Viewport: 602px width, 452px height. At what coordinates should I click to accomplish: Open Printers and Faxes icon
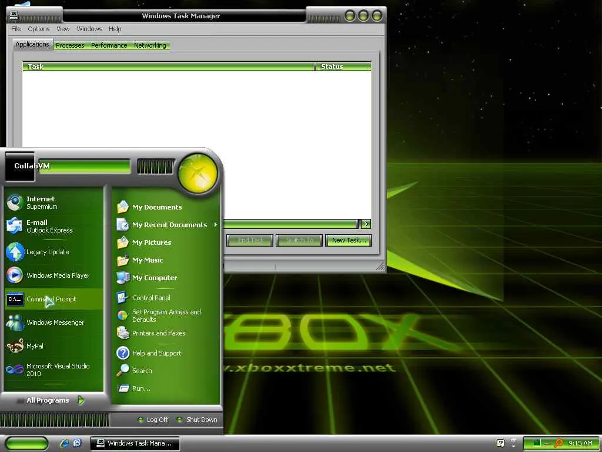point(123,333)
